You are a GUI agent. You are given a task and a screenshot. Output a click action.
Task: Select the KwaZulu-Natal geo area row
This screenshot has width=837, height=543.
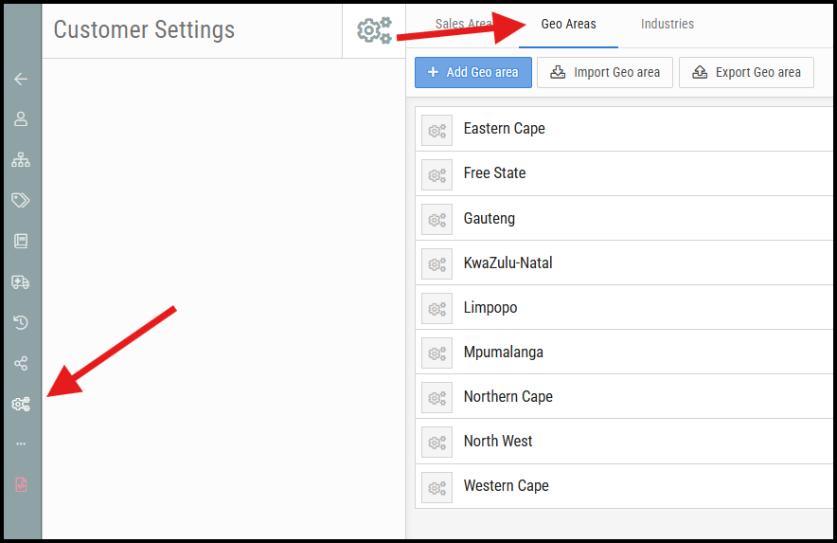click(624, 262)
